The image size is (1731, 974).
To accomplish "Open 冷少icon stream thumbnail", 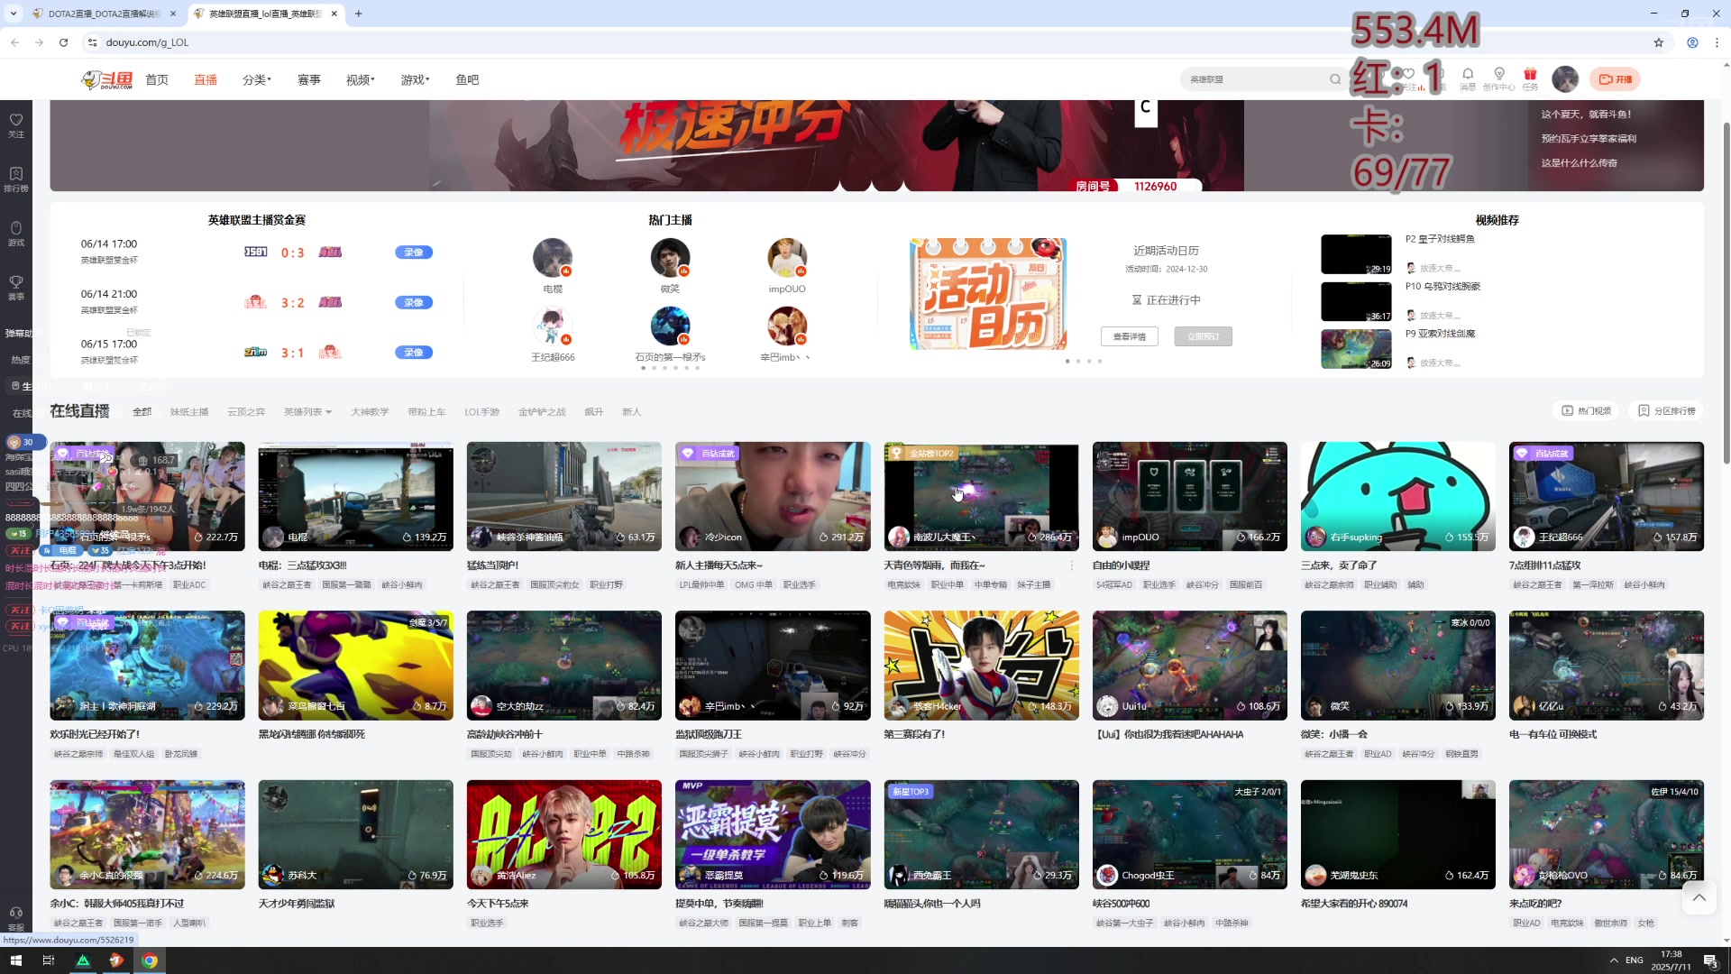I will [773, 496].
